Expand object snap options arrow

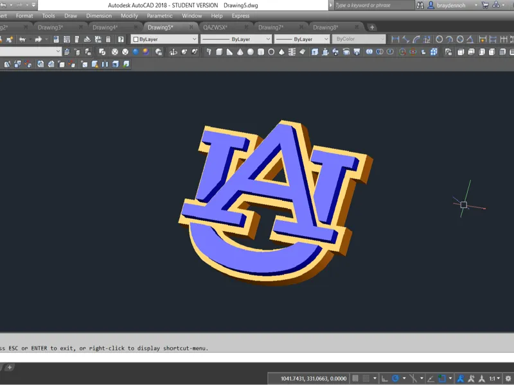coord(450,379)
